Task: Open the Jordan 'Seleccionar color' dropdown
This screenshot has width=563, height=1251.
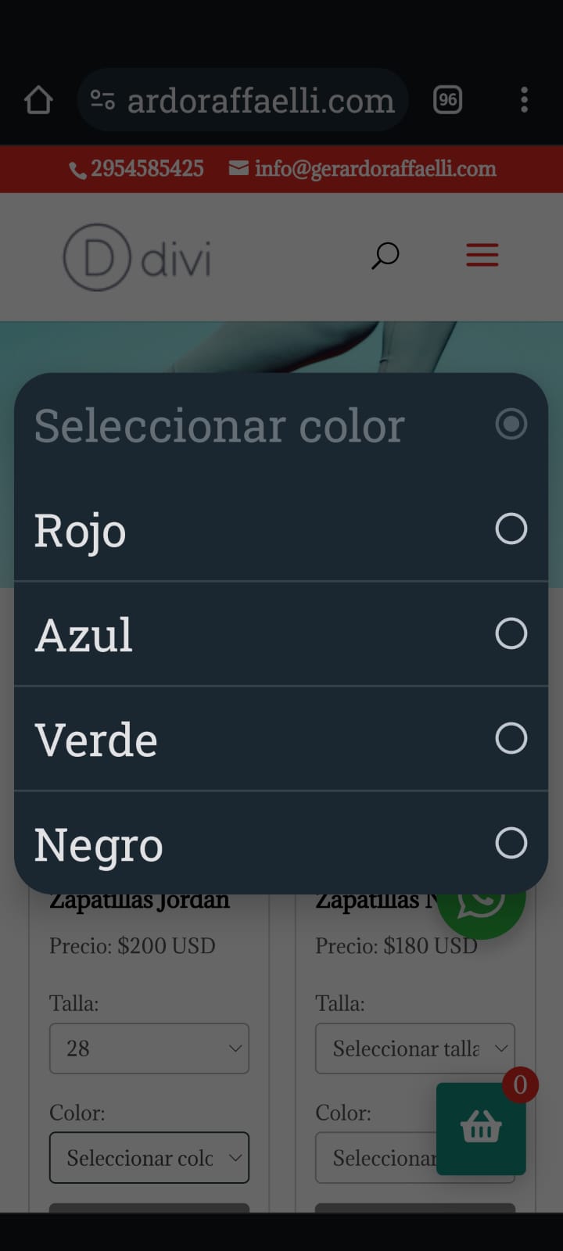Action: pyautogui.click(x=149, y=1158)
